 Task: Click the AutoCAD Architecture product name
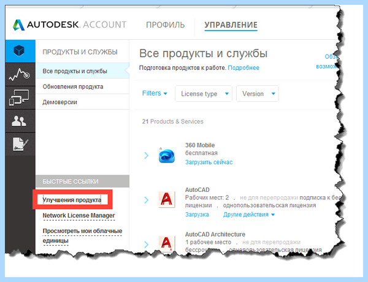click(215, 234)
